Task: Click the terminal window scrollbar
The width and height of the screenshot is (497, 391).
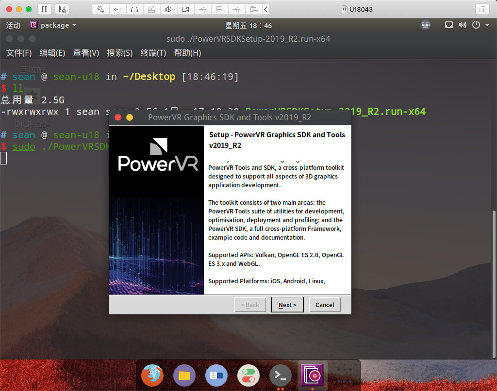Action: pos(494,284)
